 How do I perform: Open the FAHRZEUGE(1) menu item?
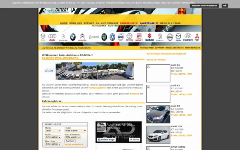(129, 23)
